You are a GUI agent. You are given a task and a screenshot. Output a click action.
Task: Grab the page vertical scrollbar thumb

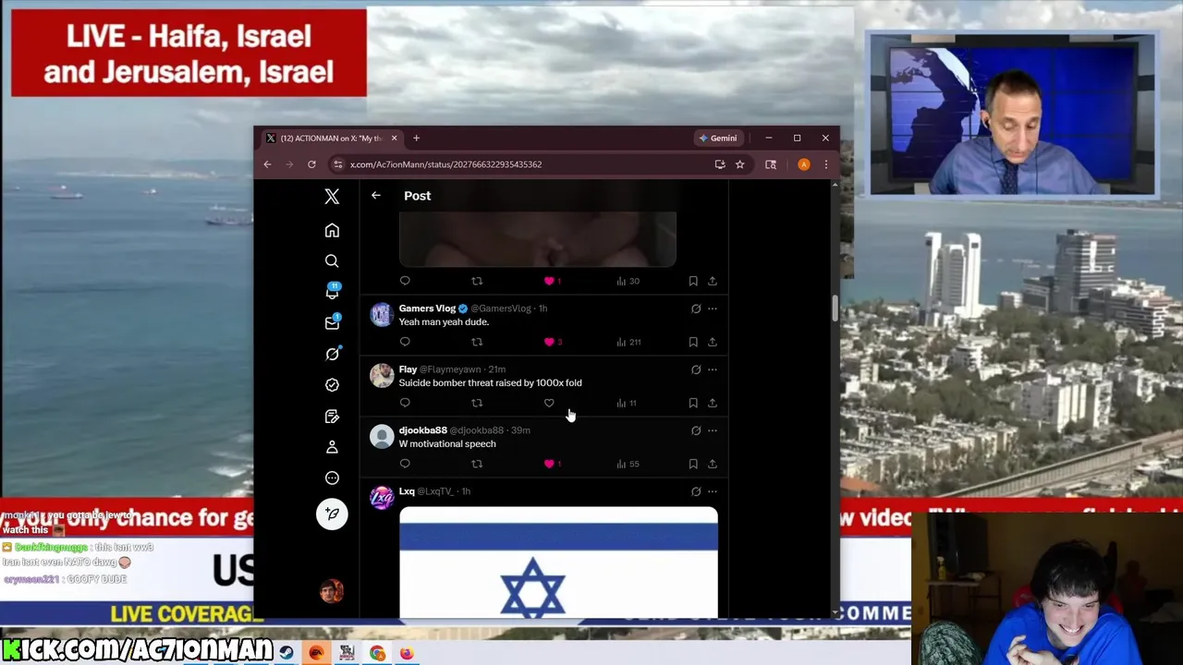coord(835,308)
